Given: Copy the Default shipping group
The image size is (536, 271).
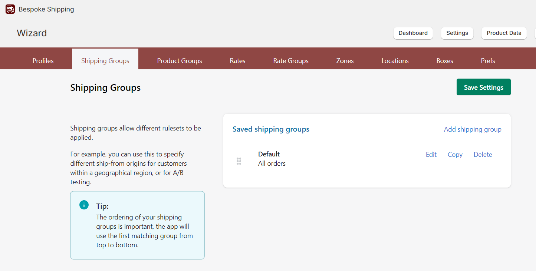Looking at the screenshot, I should 455,155.
